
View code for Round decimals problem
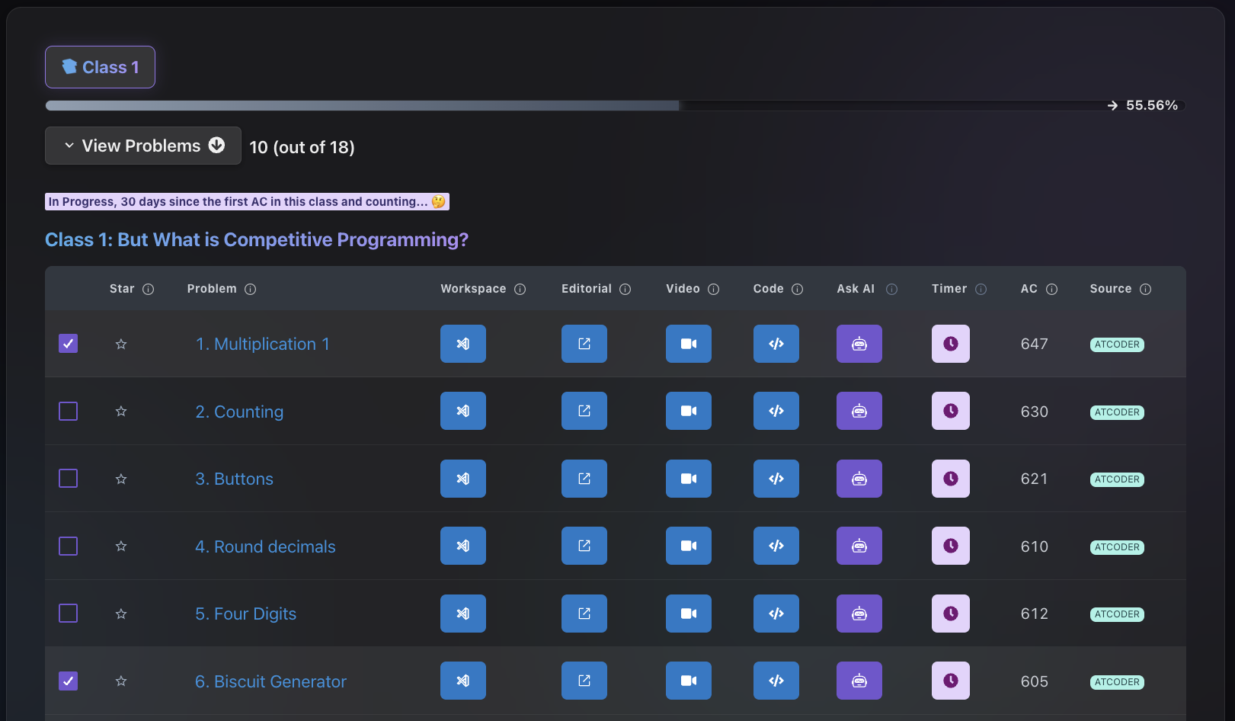point(776,546)
